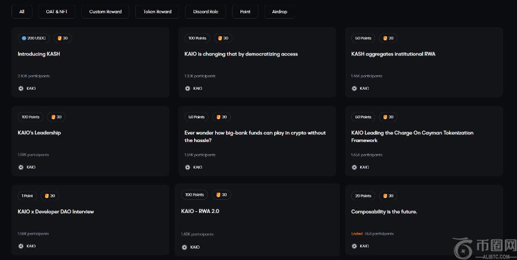Open 'KAIO is changing that by democratizing access'
This screenshot has width=517, height=260.
240,54
